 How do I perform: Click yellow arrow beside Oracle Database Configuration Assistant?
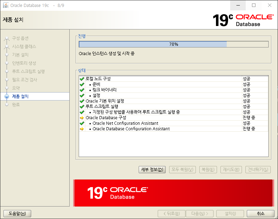[82, 129]
